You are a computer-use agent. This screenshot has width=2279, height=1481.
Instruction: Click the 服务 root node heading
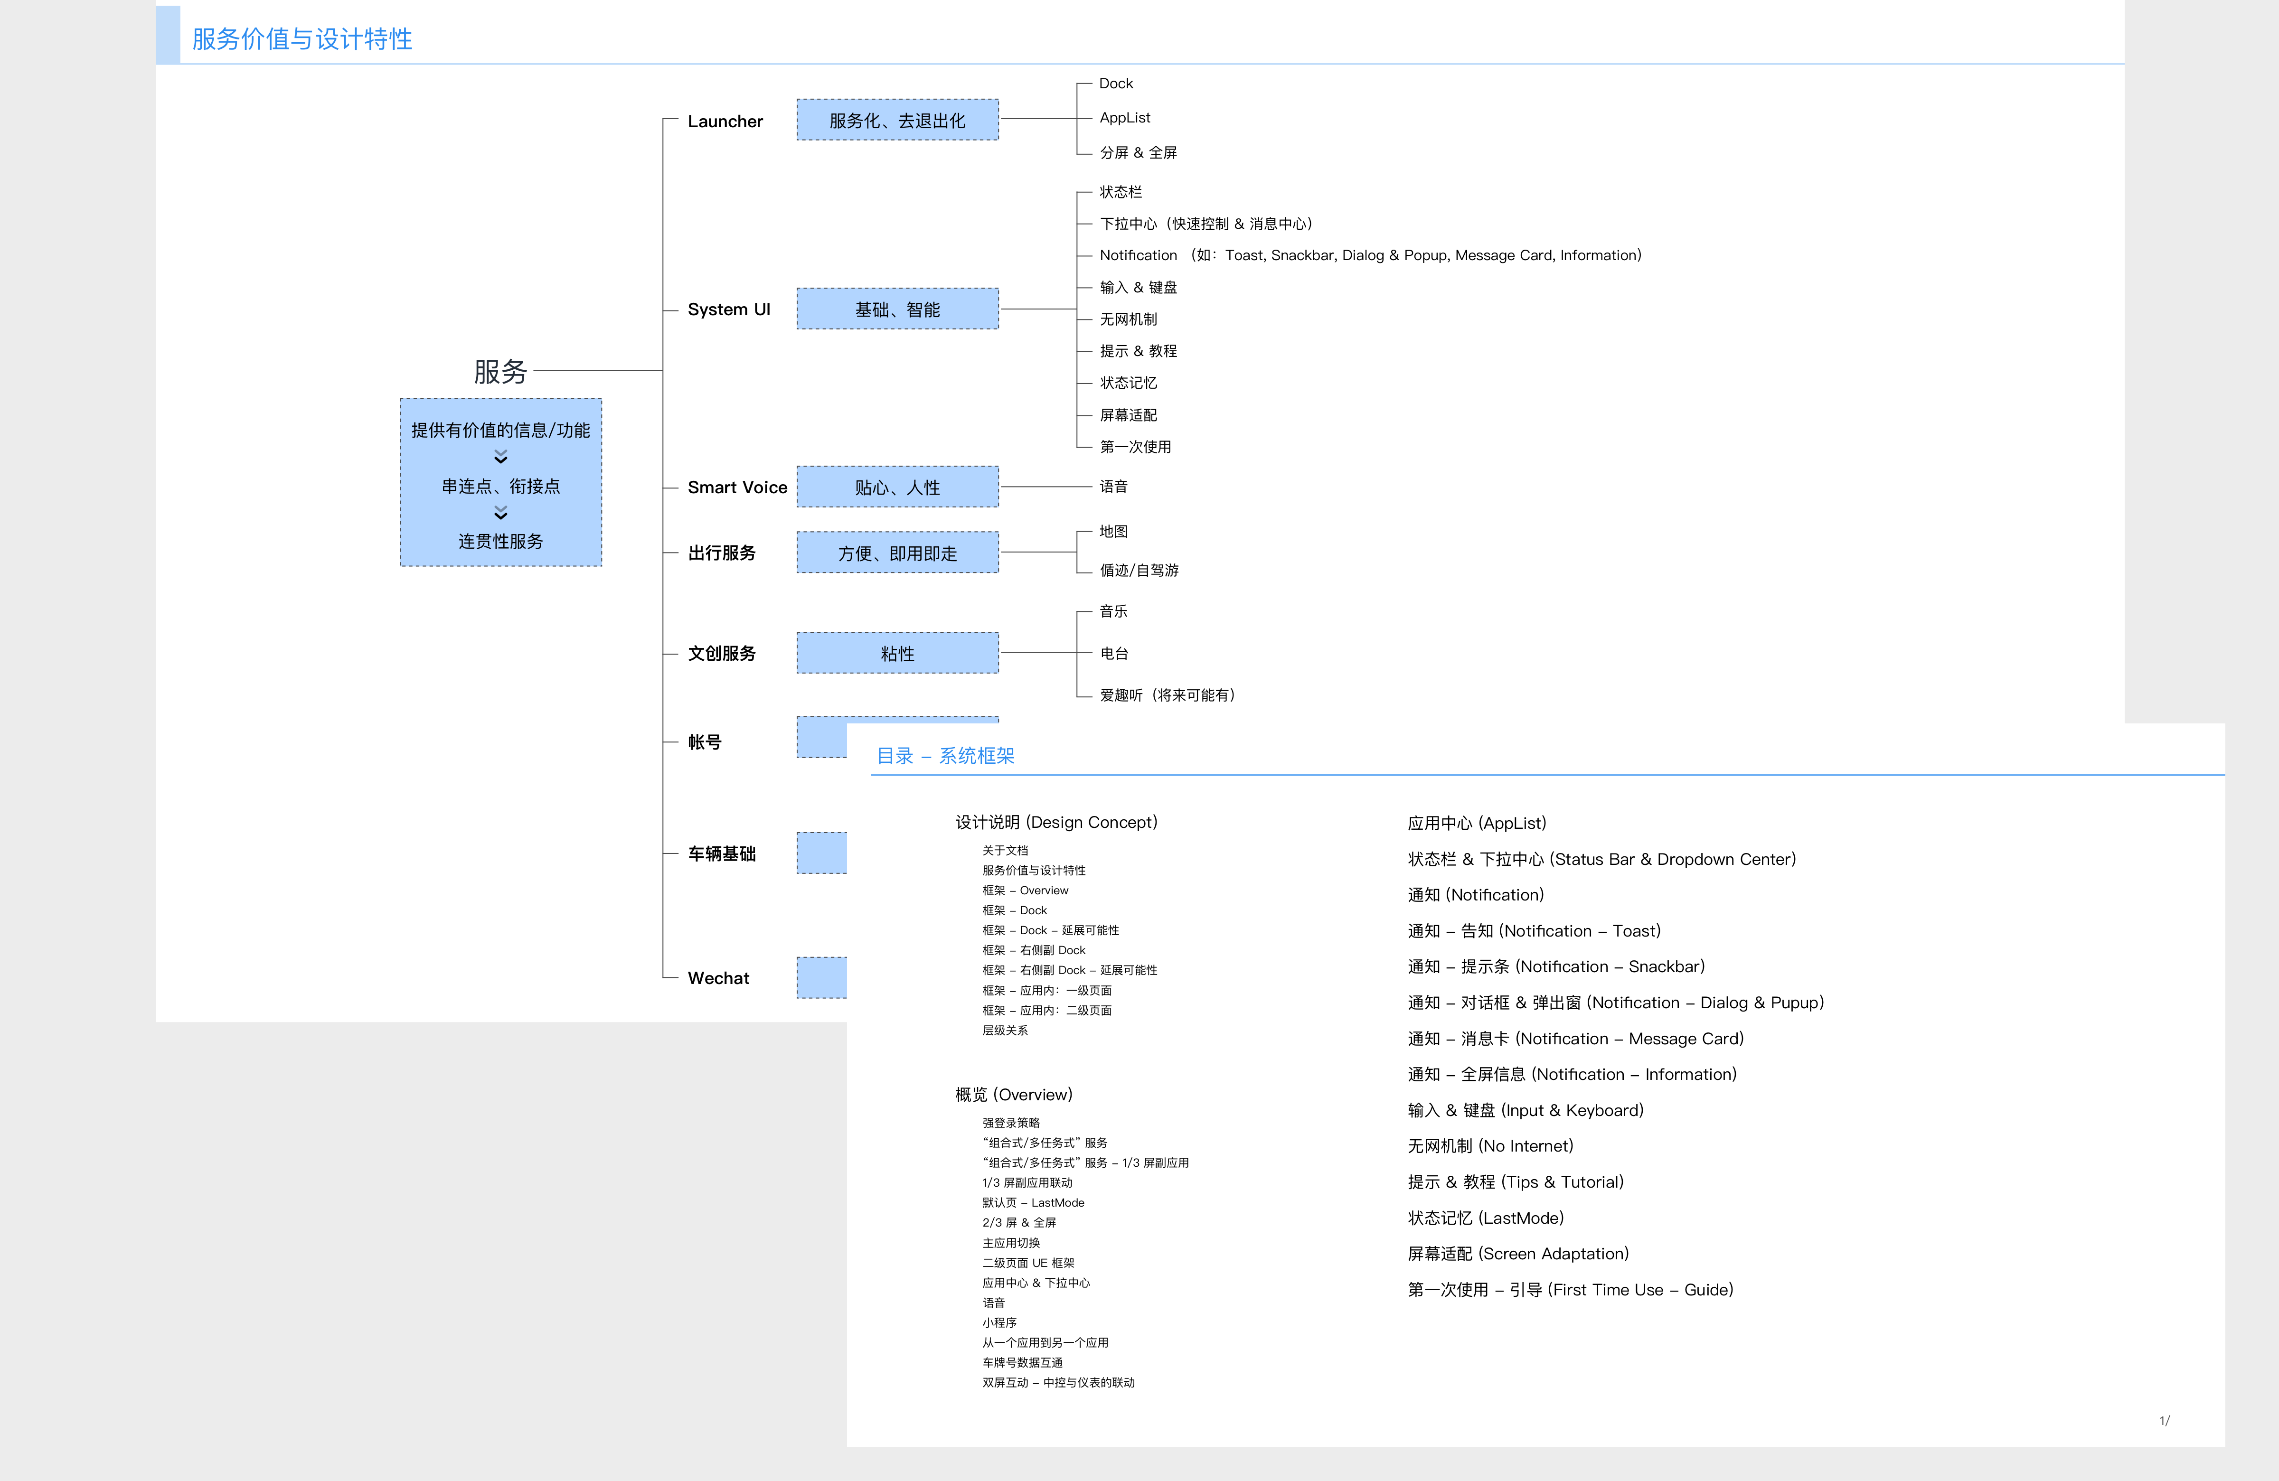pos(501,372)
